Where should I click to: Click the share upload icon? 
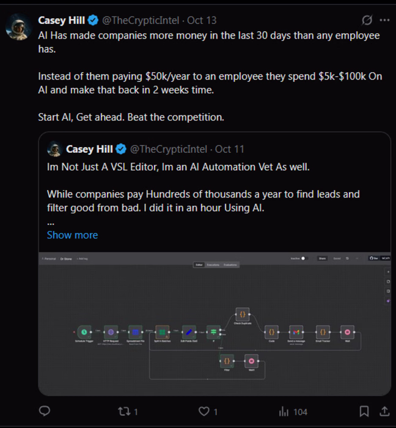tap(384, 411)
